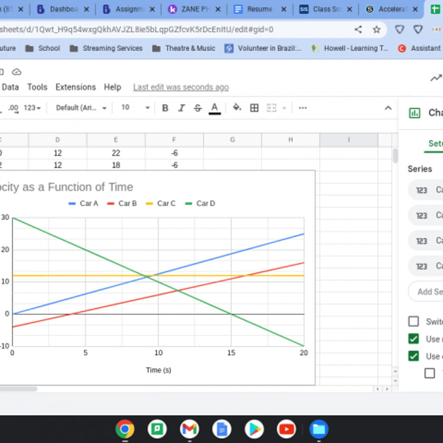Uncheck the second Use checkbox

pyautogui.click(x=414, y=356)
